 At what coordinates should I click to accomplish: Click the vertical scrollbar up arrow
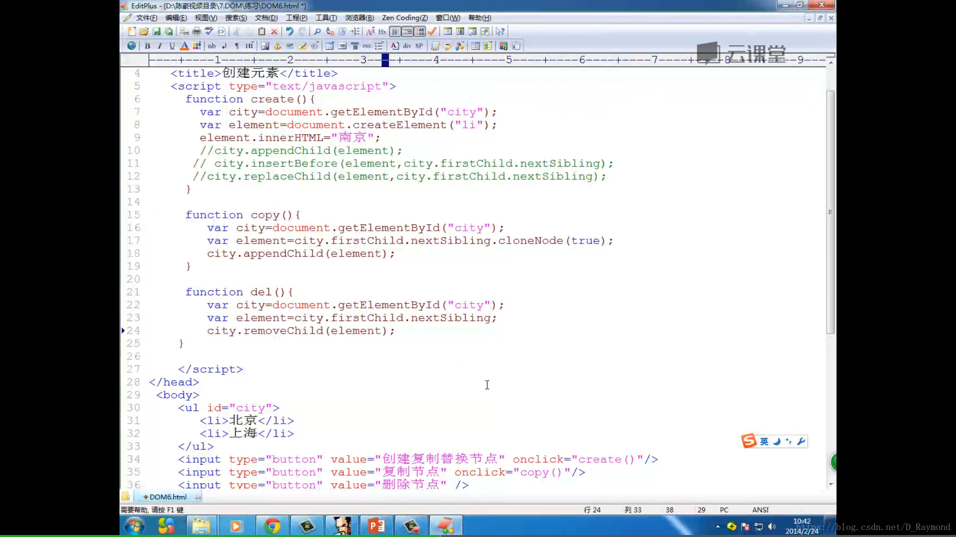831,63
